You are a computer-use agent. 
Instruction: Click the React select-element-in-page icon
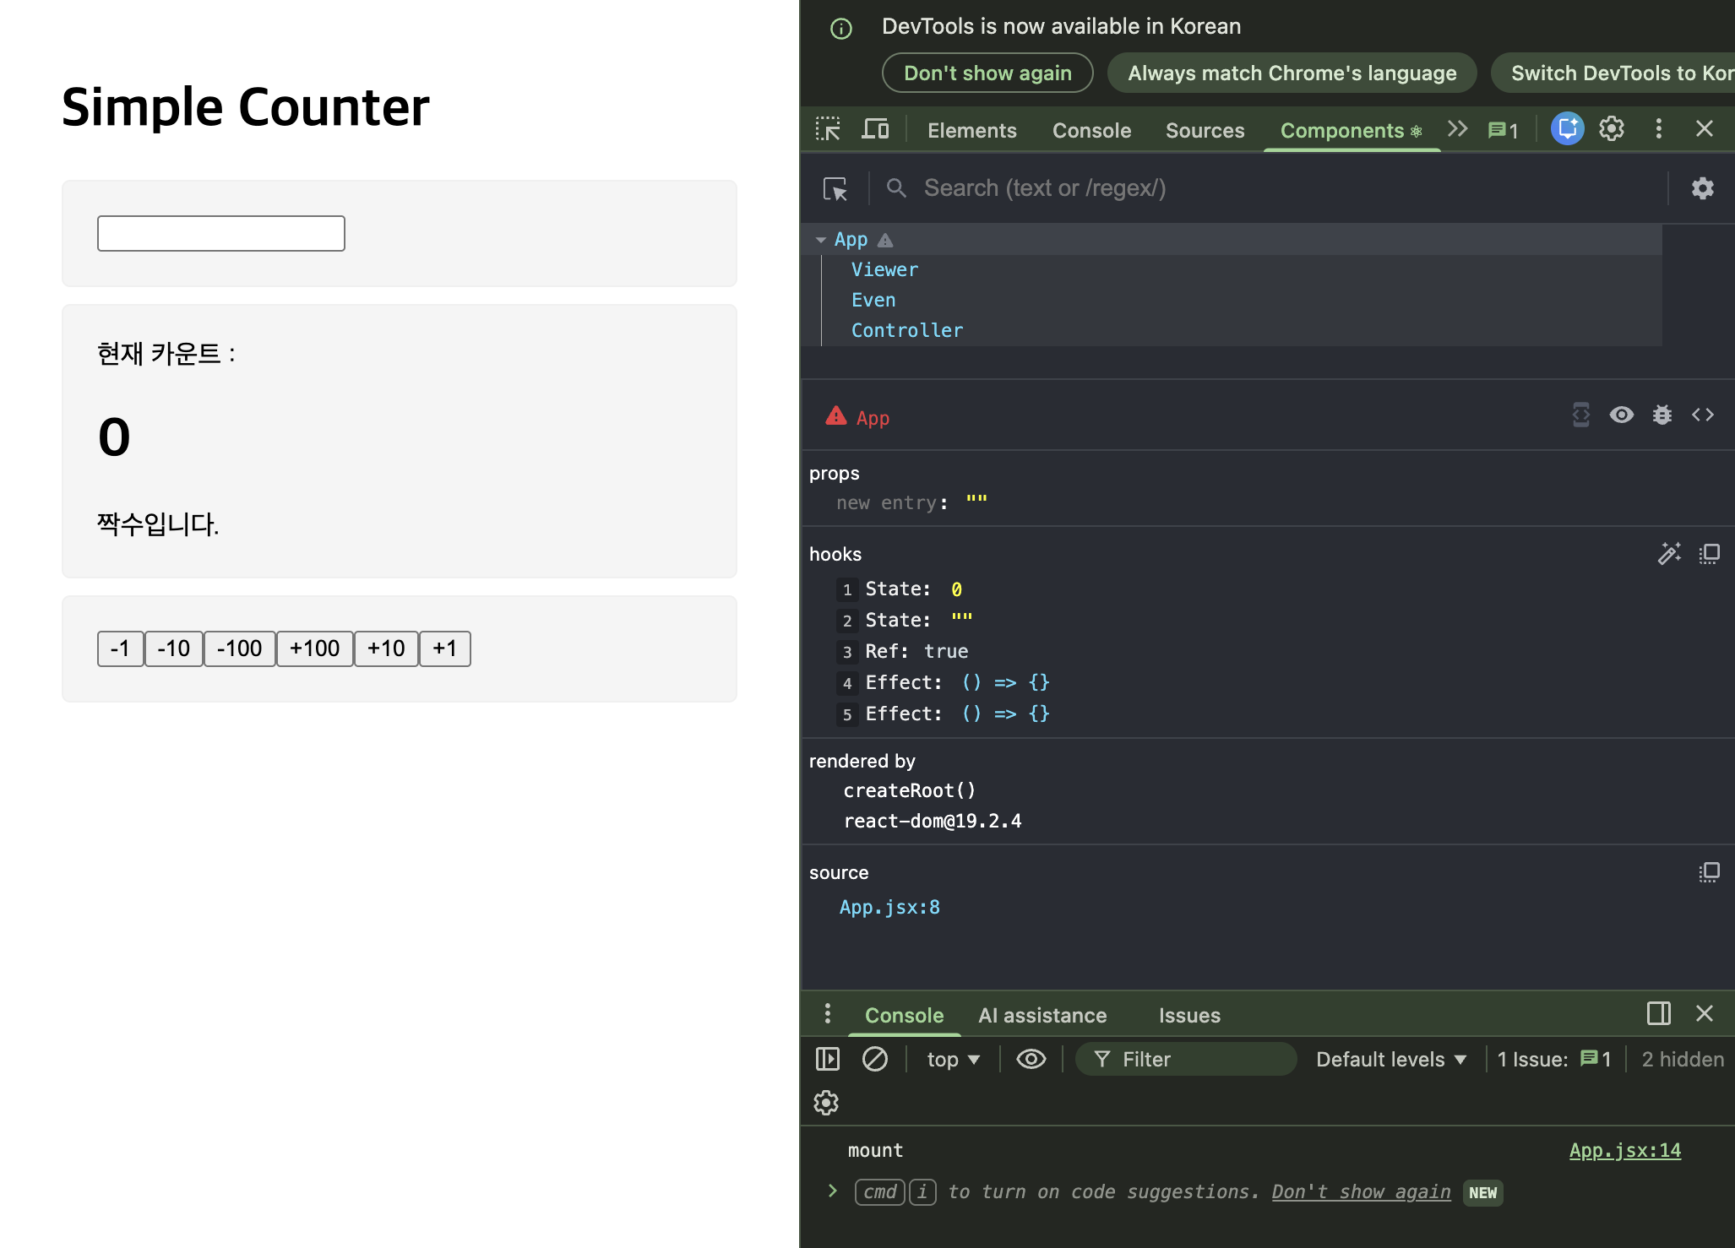835,188
